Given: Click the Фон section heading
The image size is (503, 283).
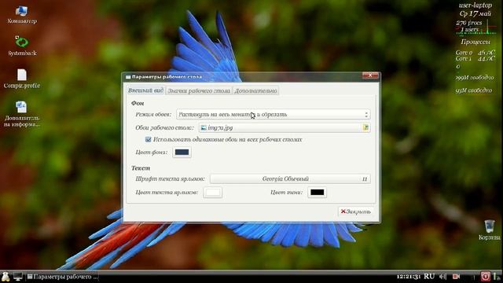Looking at the screenshot, I should (138, 103).
